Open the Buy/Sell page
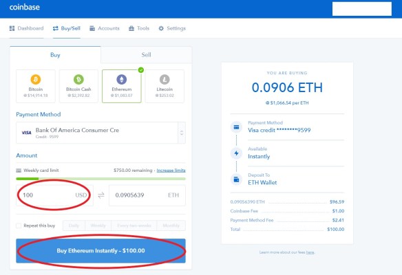This screenshot has height=275, width=402. [x=67, y=28]
